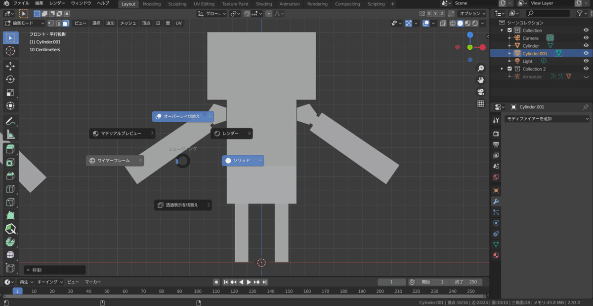Hide Cylinder.001 using its eye icon
This screenshot has height=306, width=593.
tap(586, 53)
